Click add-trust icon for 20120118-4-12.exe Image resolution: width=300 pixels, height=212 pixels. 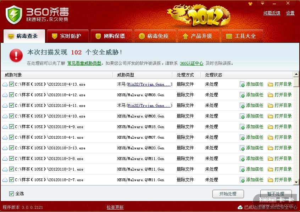click(x=242, y=95)
